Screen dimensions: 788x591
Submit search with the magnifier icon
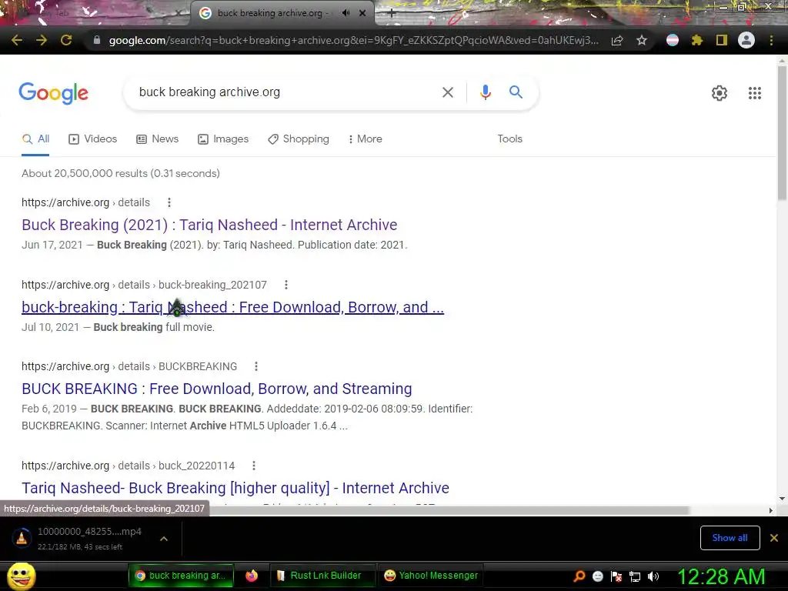point(516,92)
